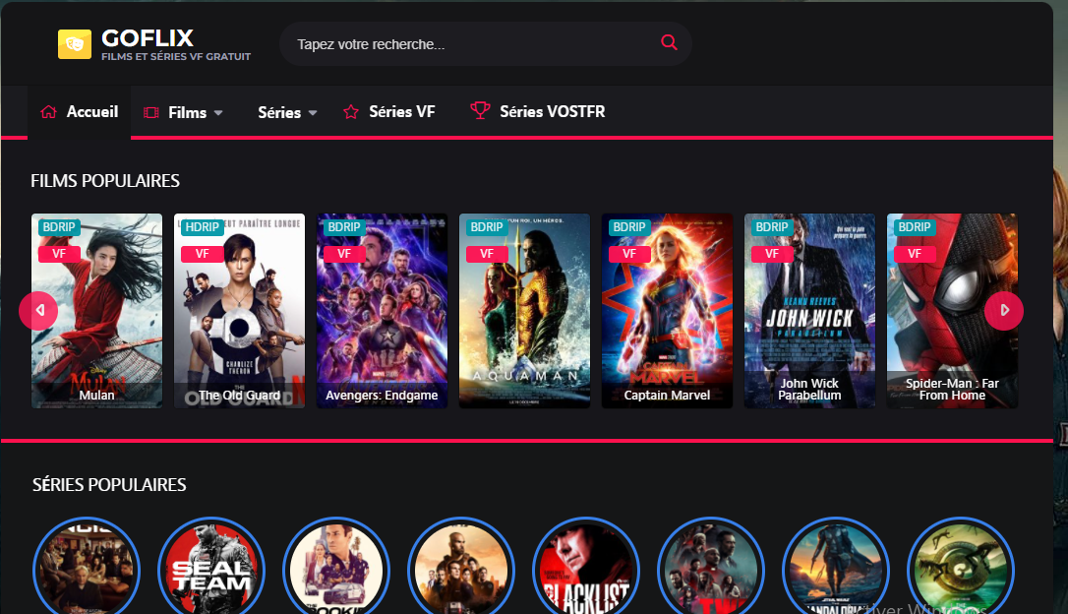Click the SÉRIES POPULAIRES heading
This screenshot has height=614, width=1068.
pos(109,484)
